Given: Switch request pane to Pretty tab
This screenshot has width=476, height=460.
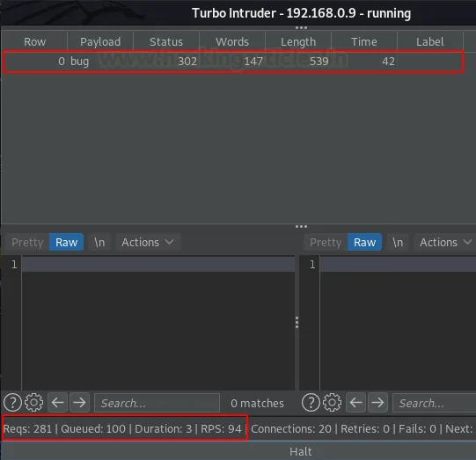Looking at the screenshot, I should coord(27,242).
